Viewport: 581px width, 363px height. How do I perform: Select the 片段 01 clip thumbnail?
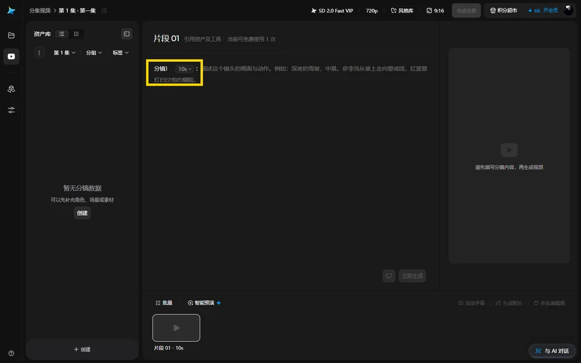176,328
